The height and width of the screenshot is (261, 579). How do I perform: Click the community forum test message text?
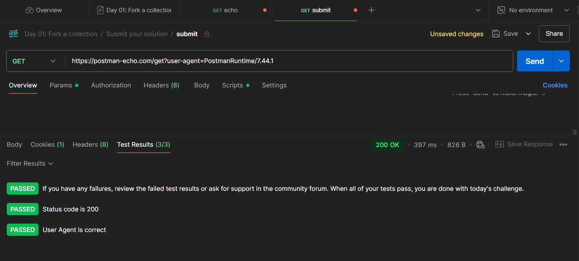point(283,189)
